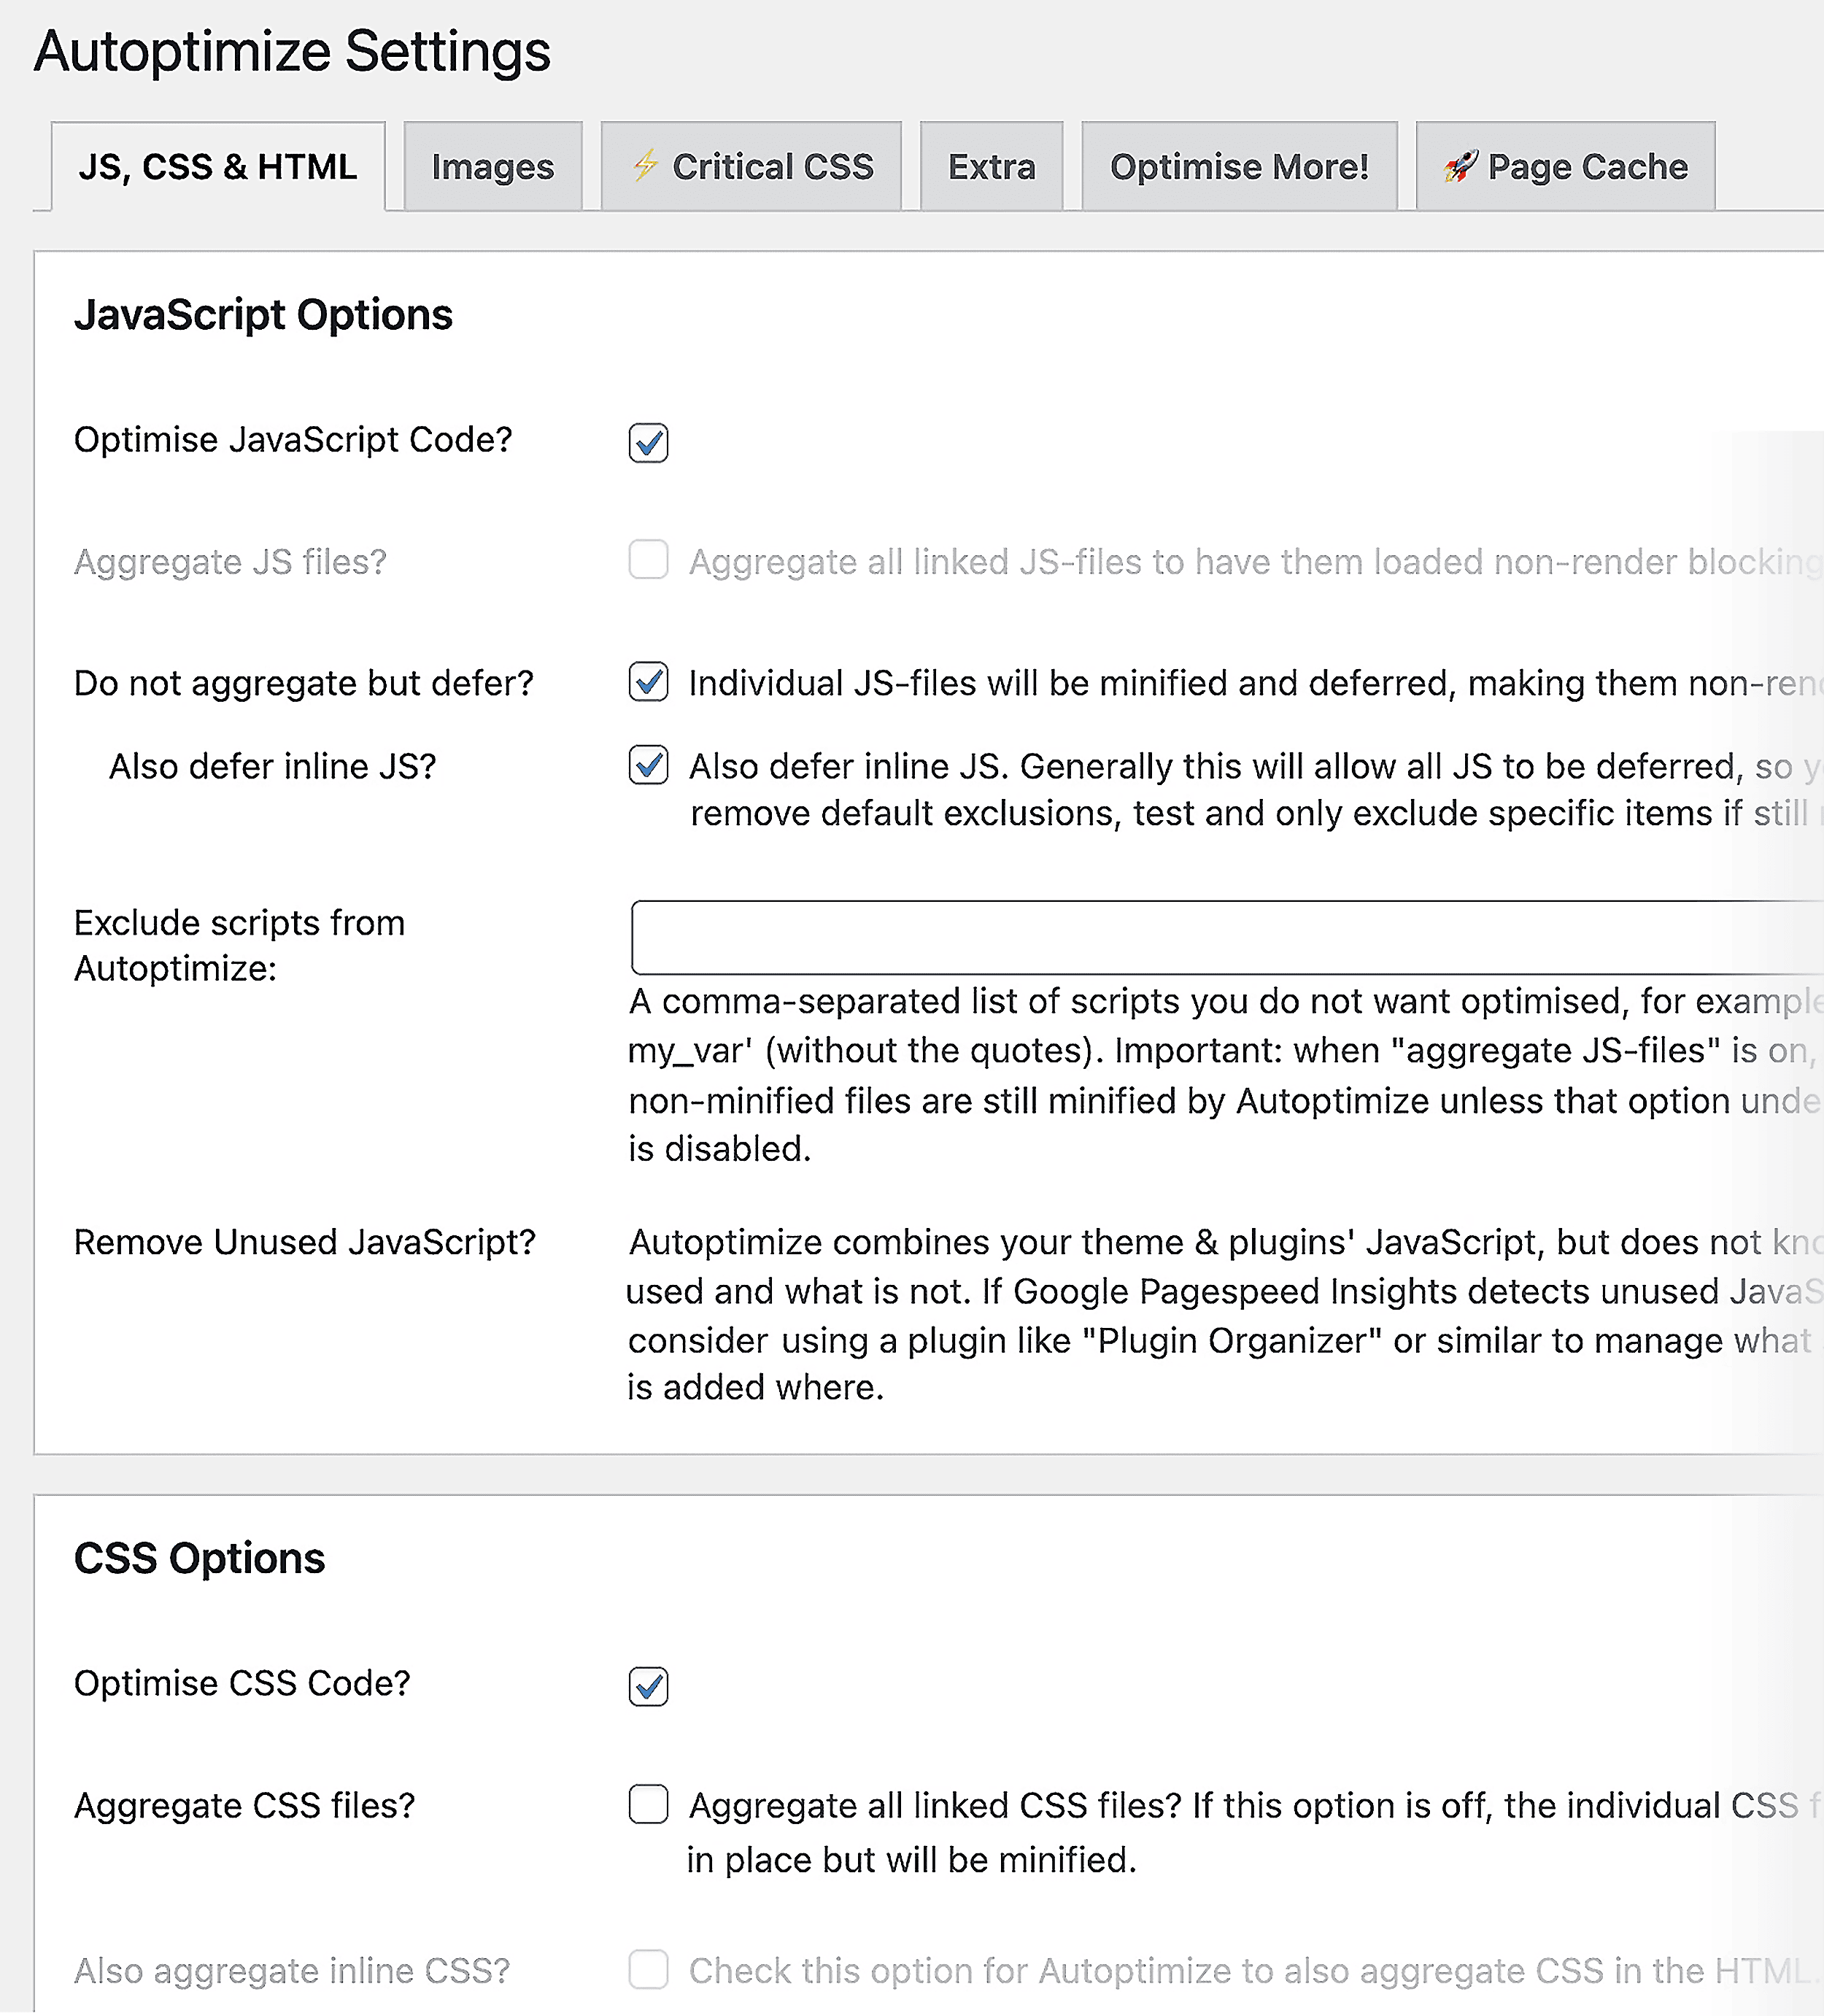The image size is (1824, 2016).
Task: Switch to the Images tab
Action: (493, 166)
